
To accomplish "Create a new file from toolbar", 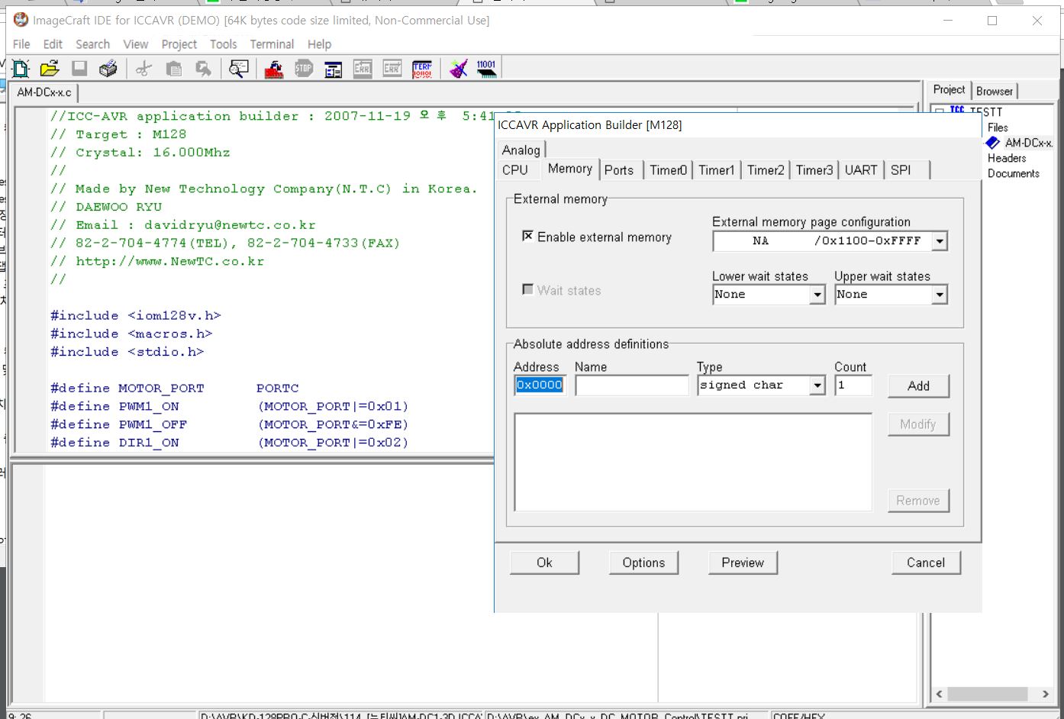I will pyautogui.click(x=21, y=69).
